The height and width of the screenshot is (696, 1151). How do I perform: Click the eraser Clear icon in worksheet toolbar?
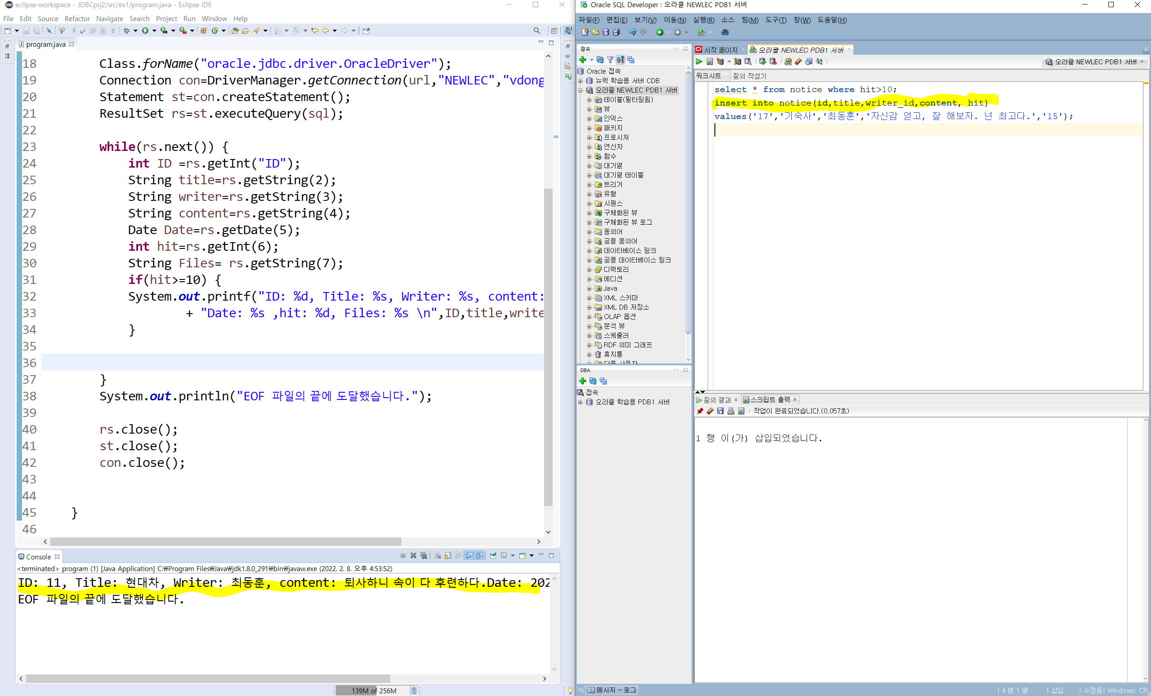point(799,62)
